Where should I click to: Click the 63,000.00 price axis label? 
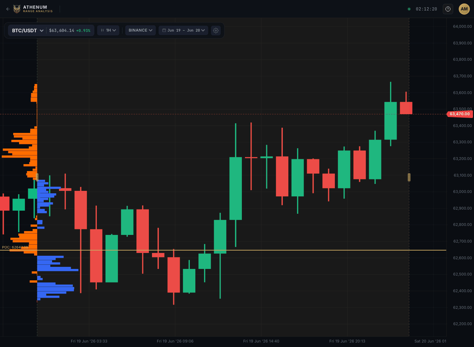(462, 192)
